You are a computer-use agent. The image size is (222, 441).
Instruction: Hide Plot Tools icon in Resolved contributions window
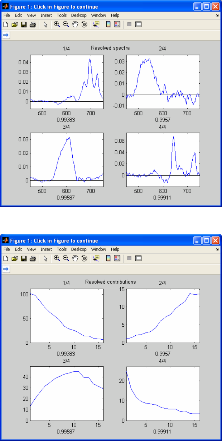129,258
